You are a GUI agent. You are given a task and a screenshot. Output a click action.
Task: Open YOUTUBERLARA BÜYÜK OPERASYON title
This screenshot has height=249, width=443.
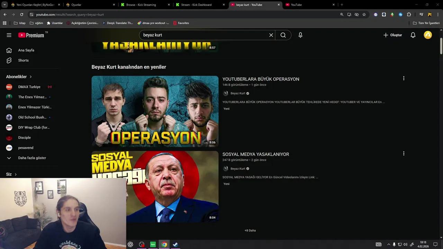click(x=261, y=79)
